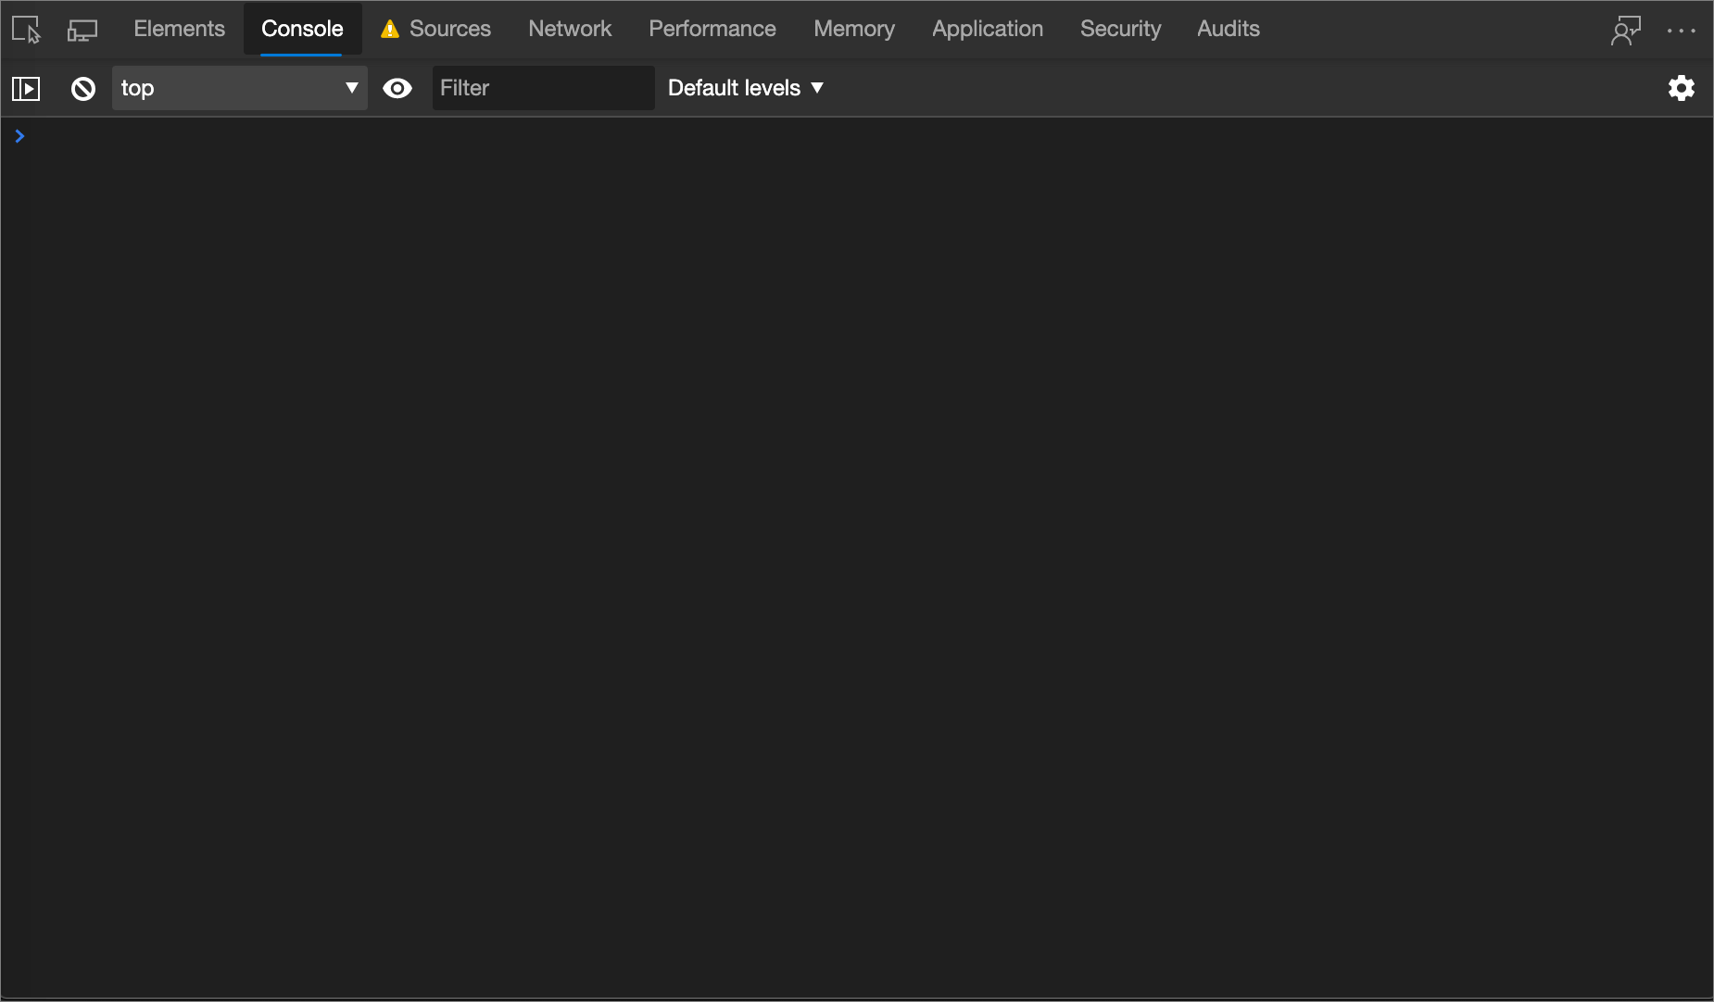
Task: Expand the top frame selector arrow
Action: [x=352, y=88]
